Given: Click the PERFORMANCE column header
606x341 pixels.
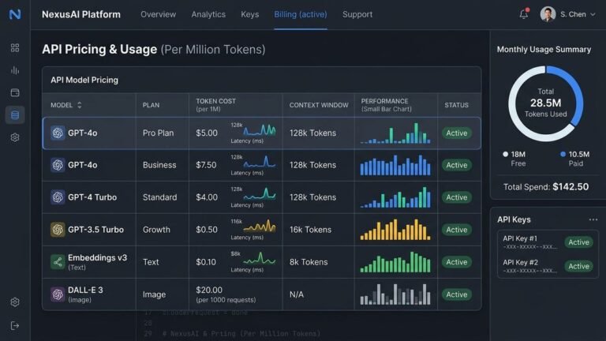Looking at the screenshot, I should coord(386,105).
